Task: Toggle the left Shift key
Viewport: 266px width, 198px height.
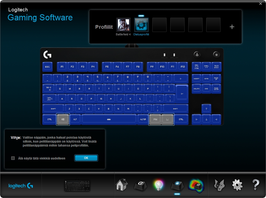Action: (53, 109)
